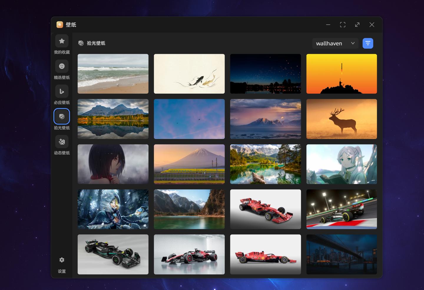Click the 拾光壁纸 header title
Image resolution: width=424 pixels, height=290 pixels.
[96, 43]
